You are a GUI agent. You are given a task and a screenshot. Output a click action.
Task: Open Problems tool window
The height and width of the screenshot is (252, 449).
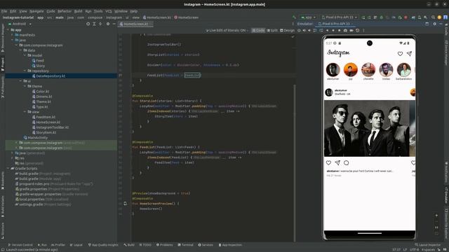click(x=165, y=245)
